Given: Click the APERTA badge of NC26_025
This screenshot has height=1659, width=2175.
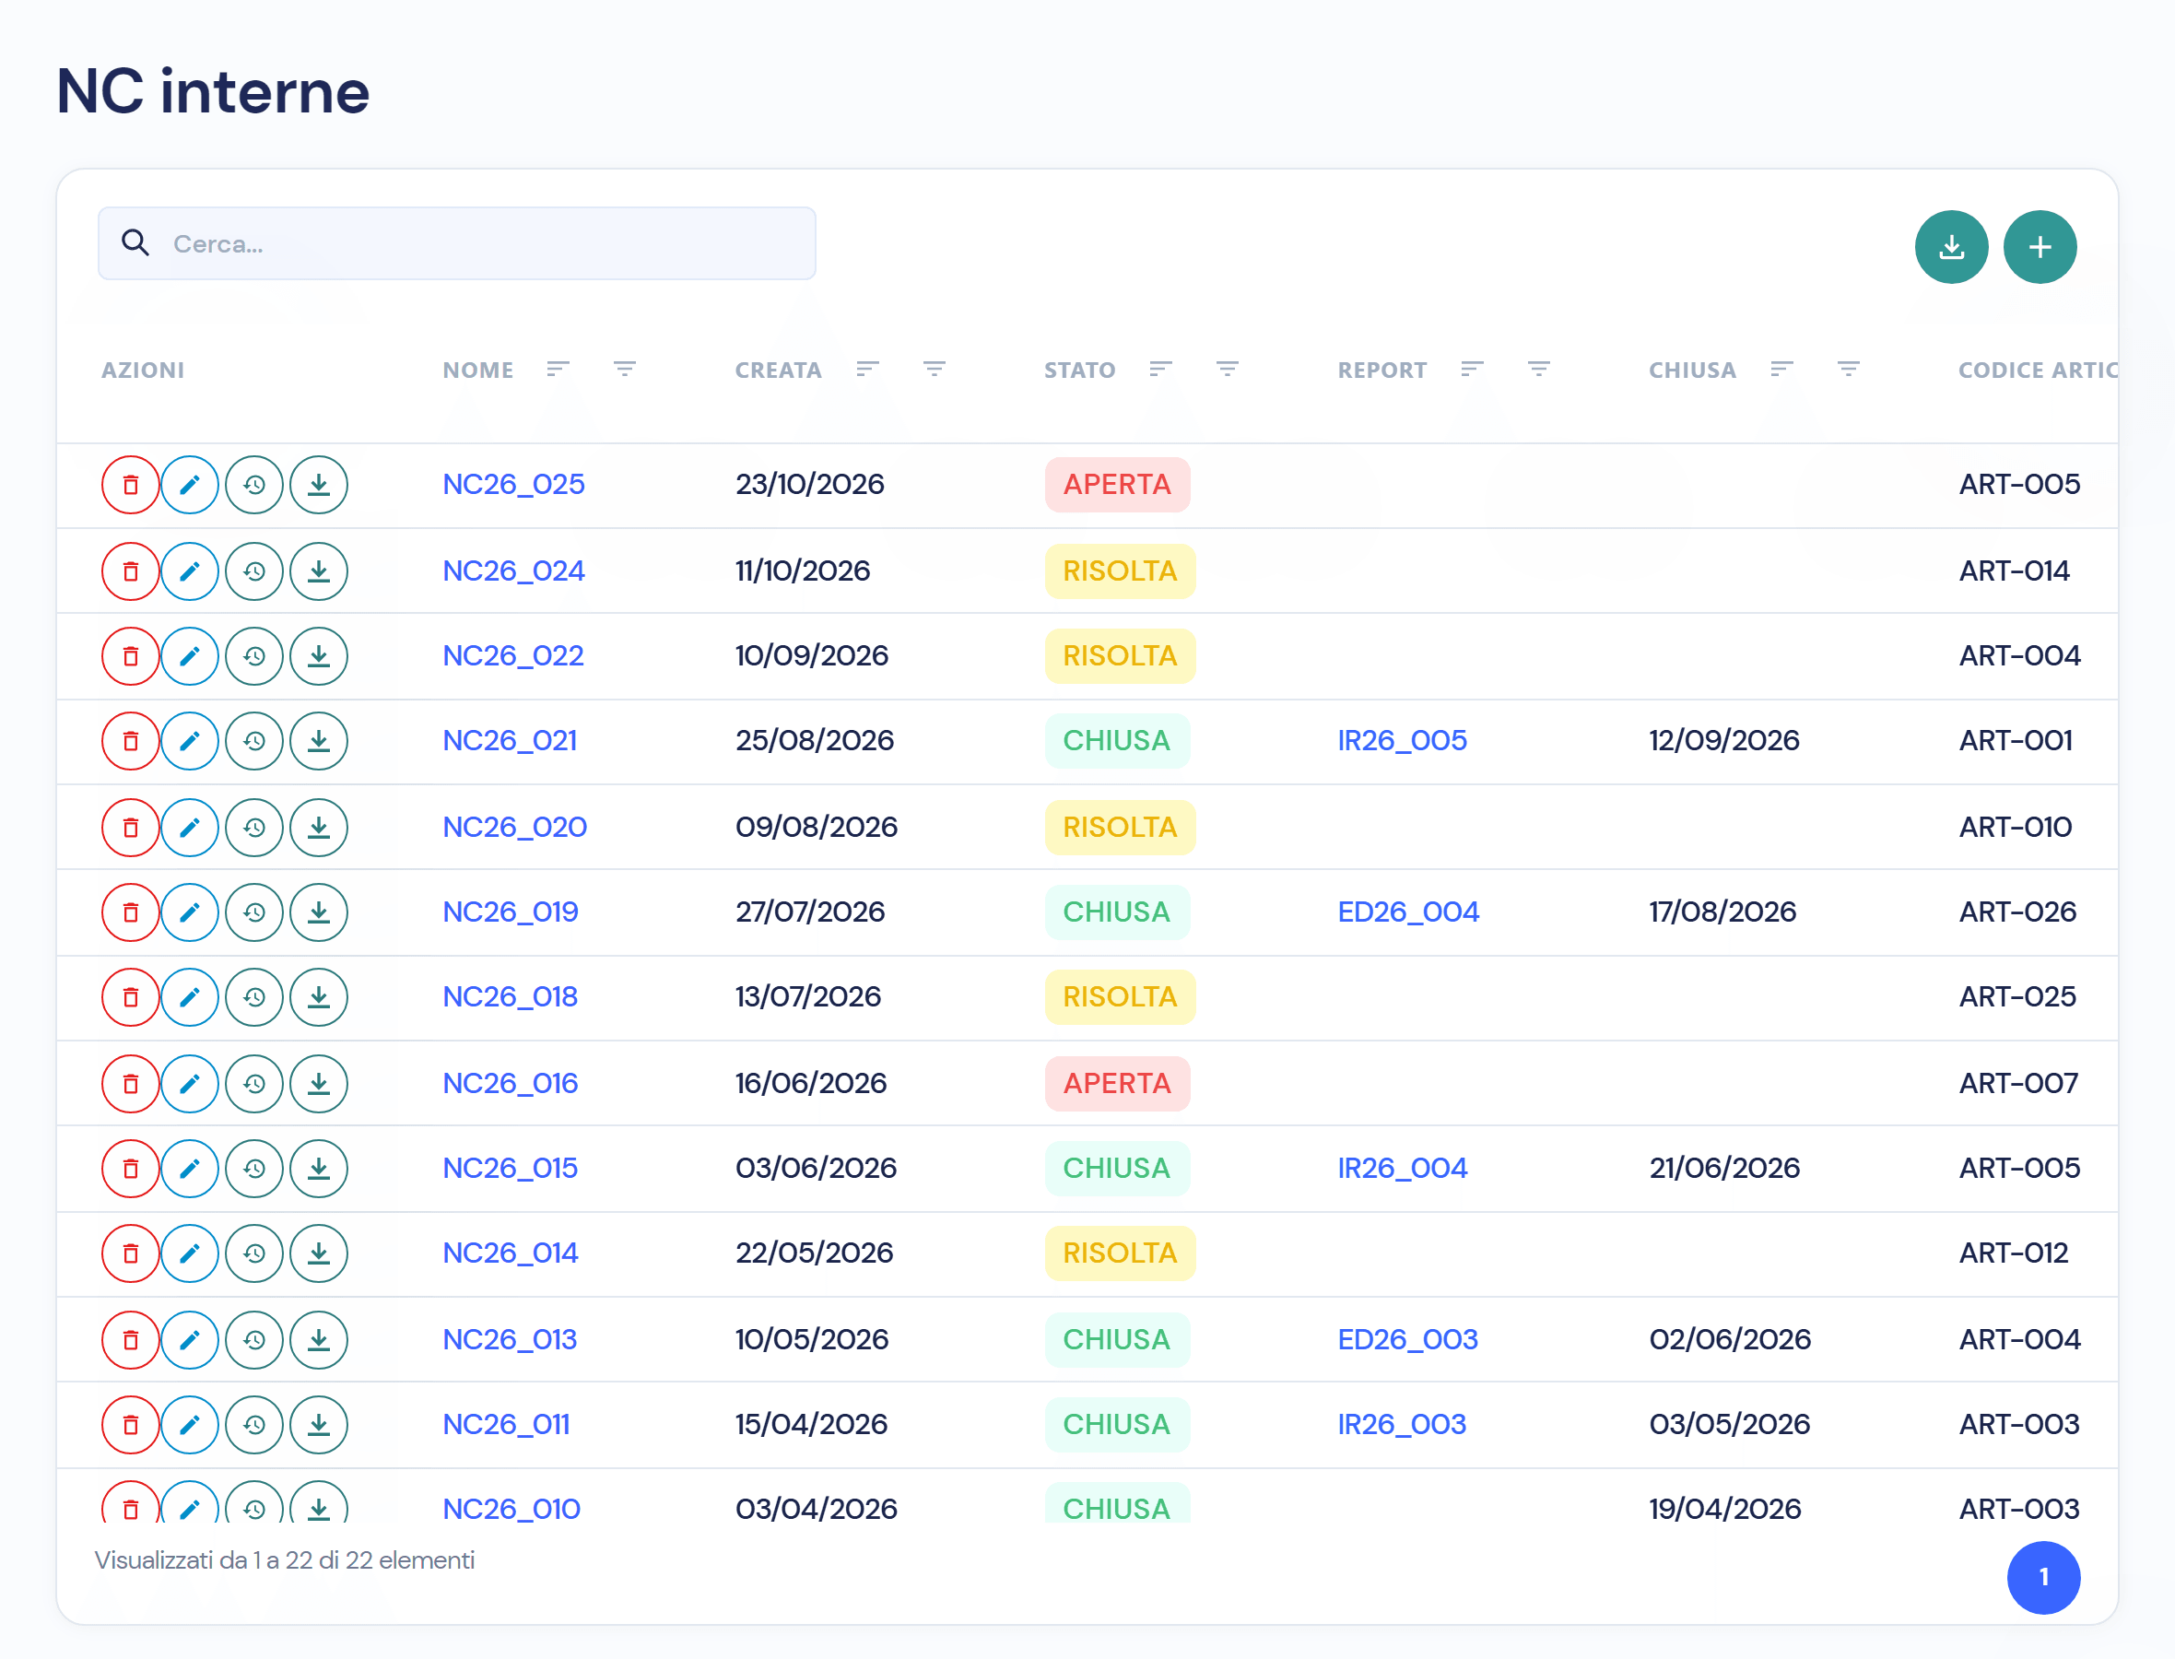Looking at the screenshot, I should coord(1118,485).
